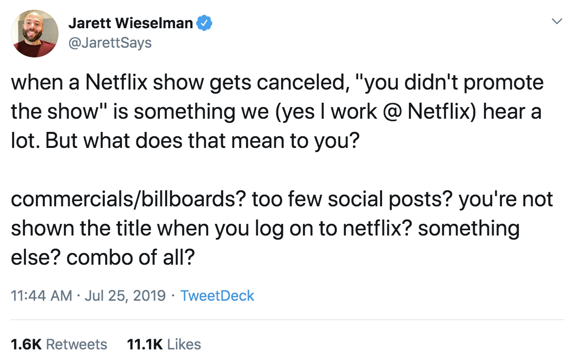Click the 11.1K likes count number
The image size is (577, 364).
pyautogui.click(x=145, y=345)
